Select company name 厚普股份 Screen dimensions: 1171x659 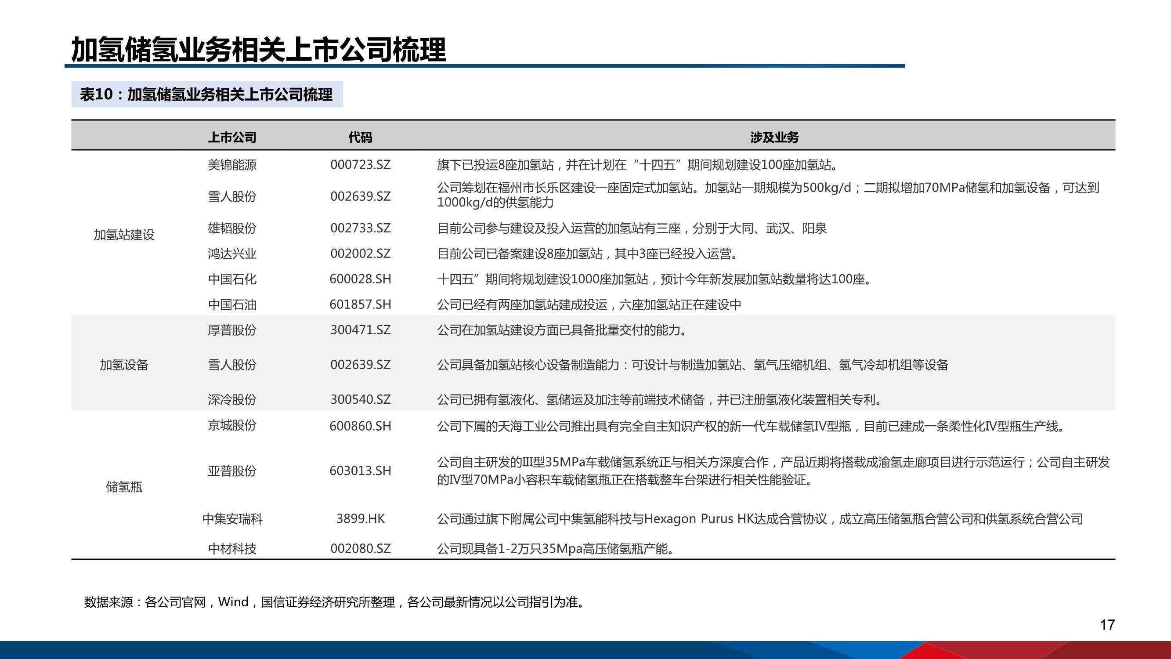pyautogui.click(x=232, y=330)
